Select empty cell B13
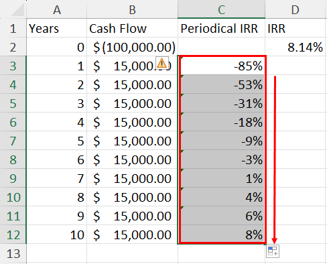Image resolution: width=327 pixels, height=264 pixels. point(132,253)
